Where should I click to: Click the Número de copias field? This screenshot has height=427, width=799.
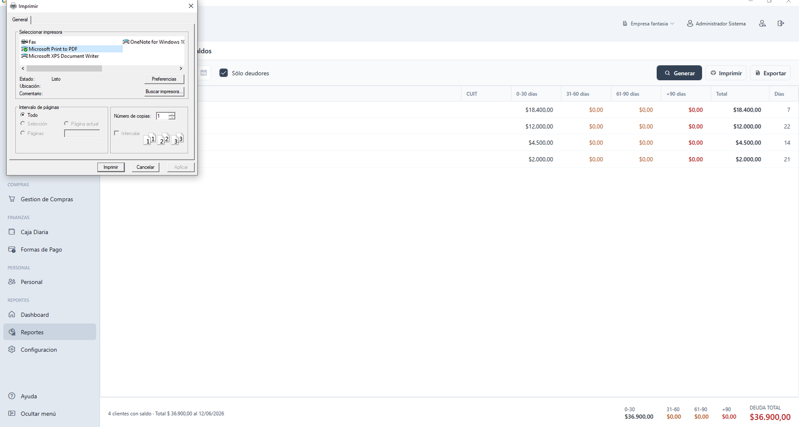coord(162,116)
